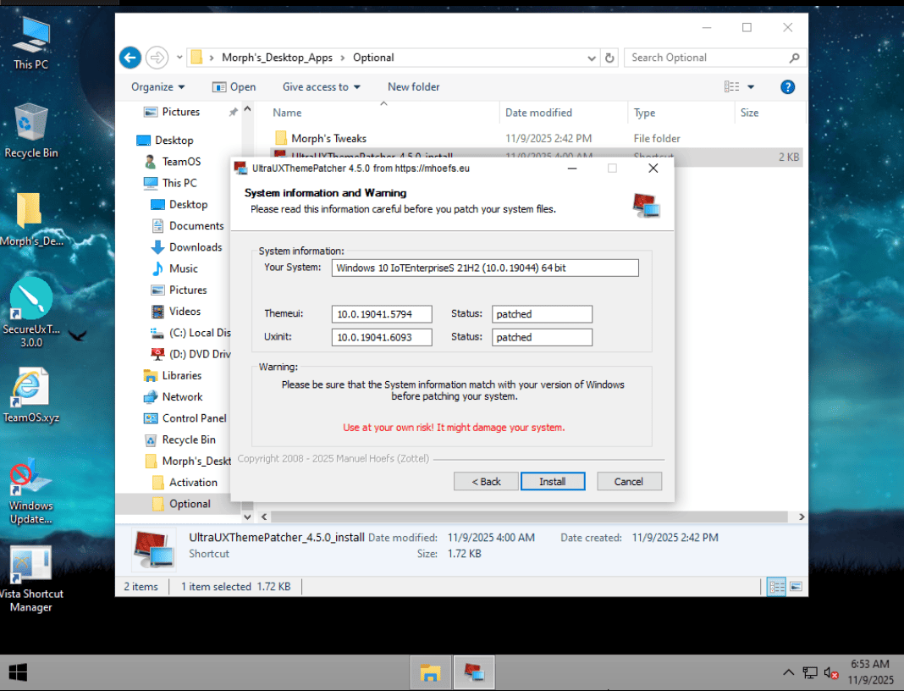Change view layout icon

click(x=731, y=86)
